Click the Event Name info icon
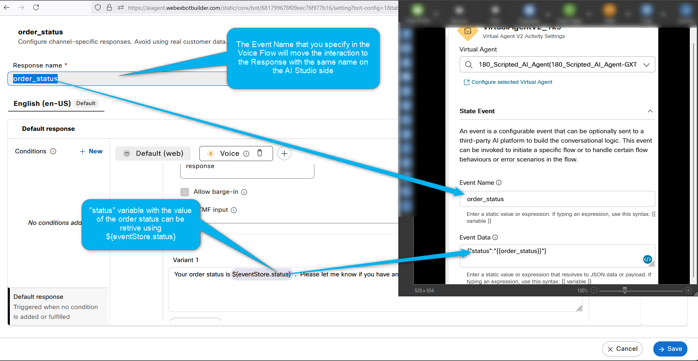 point(499,183)
